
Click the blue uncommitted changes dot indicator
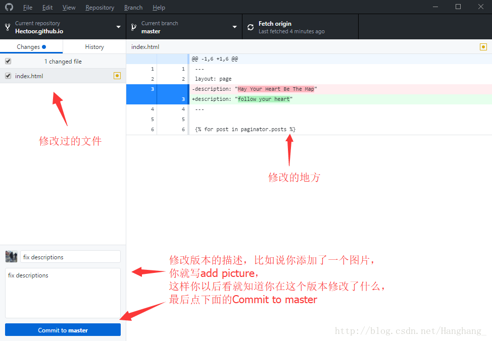44,47
